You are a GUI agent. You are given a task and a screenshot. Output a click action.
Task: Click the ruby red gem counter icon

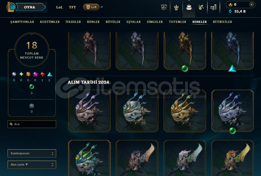pyautogui.click(x=42, y=74)
